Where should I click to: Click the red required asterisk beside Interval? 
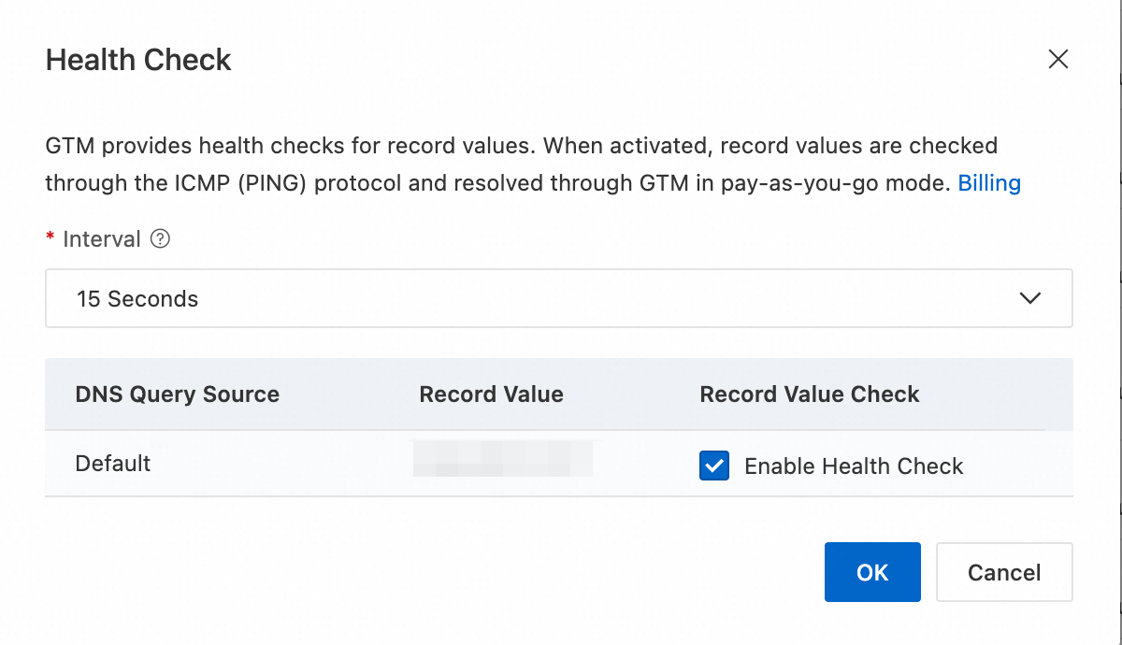pos(50,239)
